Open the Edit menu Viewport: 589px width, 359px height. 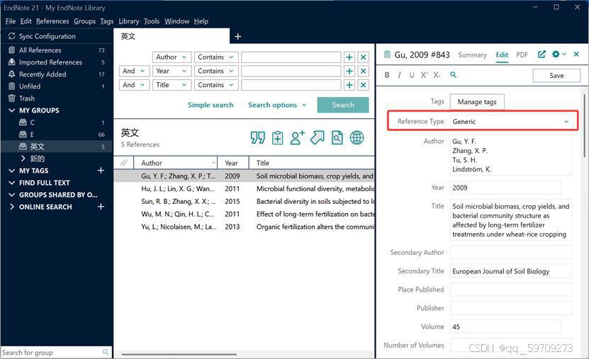point(26,21)
